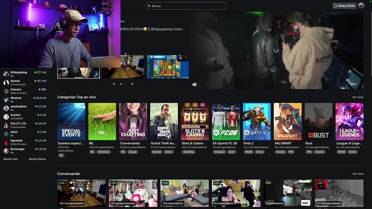Click the Conversando section heading
The image size is (372, 209).
click(x=69, y=174)
